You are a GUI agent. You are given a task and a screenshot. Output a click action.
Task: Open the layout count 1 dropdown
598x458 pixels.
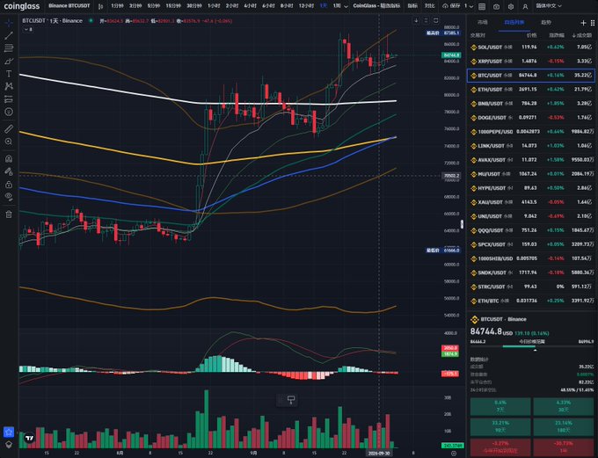click(x=469, y=6)
